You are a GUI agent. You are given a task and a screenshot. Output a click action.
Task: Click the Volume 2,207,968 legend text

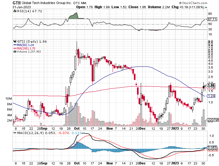[29, 52]
